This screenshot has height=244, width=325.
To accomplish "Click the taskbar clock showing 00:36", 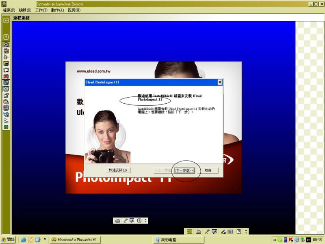I will [x=317, y=240].
